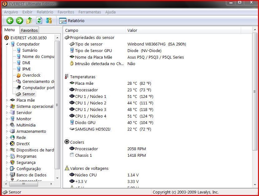Select Sumário in the tree
The height and width of the screenshot is (196, 259).
coord(30,50)
